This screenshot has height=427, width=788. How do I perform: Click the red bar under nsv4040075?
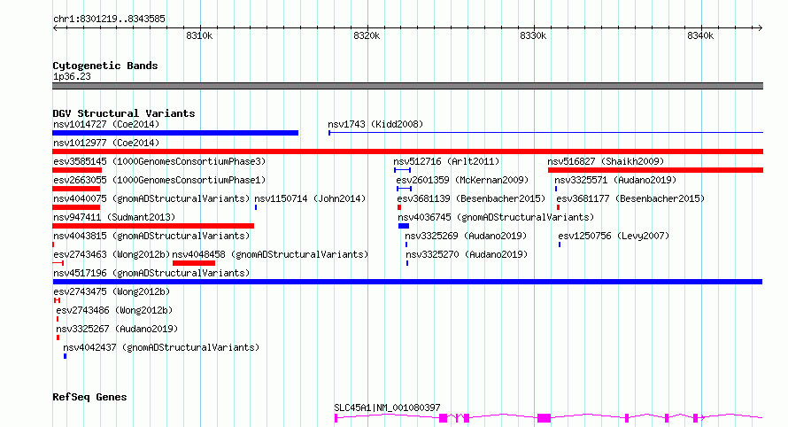[76, 207]
